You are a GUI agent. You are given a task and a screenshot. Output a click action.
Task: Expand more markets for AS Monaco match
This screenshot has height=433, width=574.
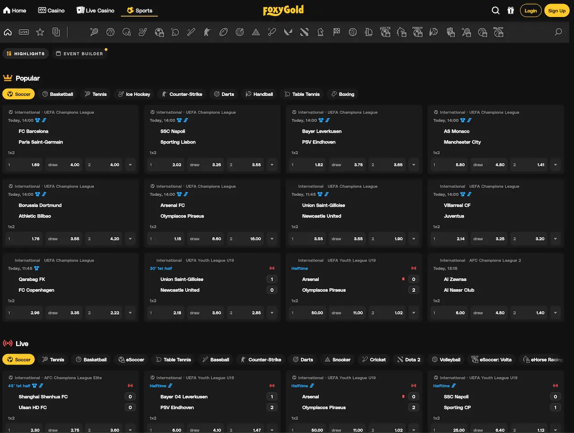[556, 165]
